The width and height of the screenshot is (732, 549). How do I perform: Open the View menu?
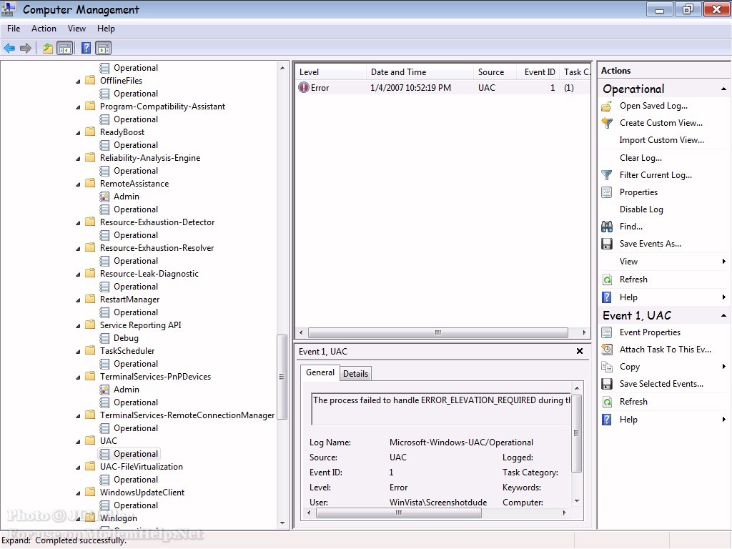[76, 29]
